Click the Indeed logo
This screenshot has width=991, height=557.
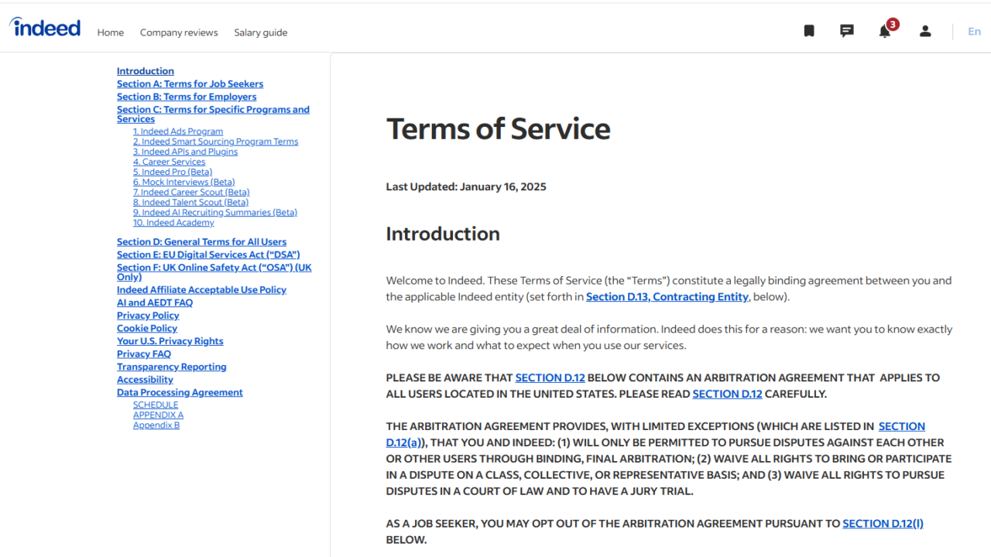click(x=45, y=29)
